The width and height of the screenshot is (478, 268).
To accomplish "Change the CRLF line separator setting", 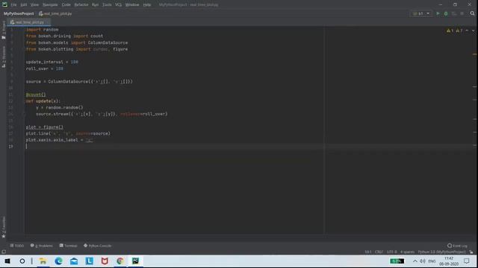I will point(379,252).
